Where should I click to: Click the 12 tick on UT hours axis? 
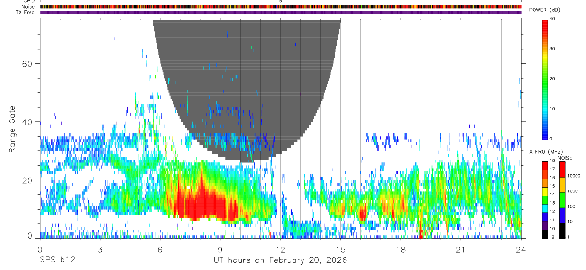pyautogui.click(x=280, y=249)
